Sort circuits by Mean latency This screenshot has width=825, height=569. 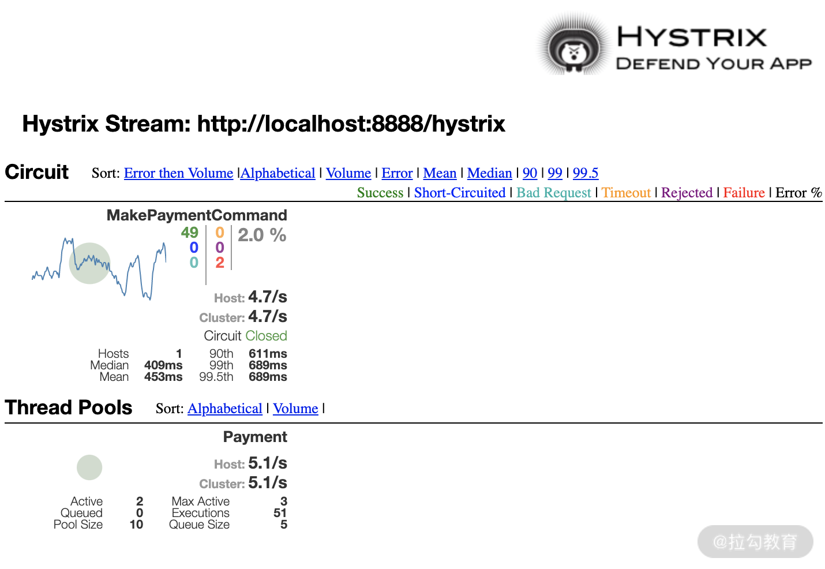[x=440, y=173]
